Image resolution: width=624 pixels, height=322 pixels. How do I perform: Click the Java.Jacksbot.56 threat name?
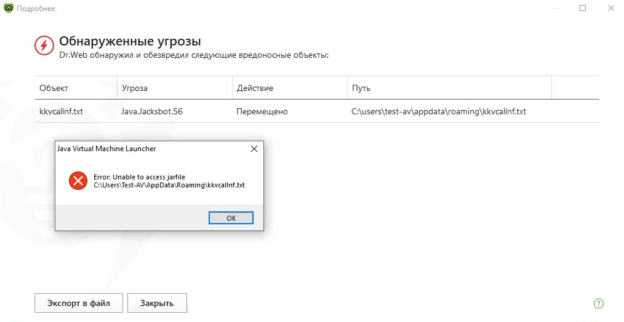[152, 112]
